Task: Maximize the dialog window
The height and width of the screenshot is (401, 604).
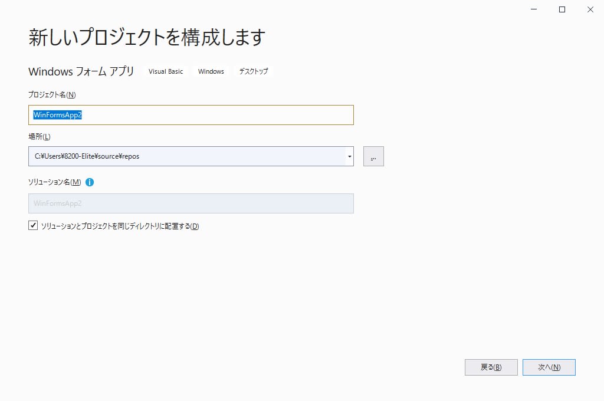Action: click(562, 9)
